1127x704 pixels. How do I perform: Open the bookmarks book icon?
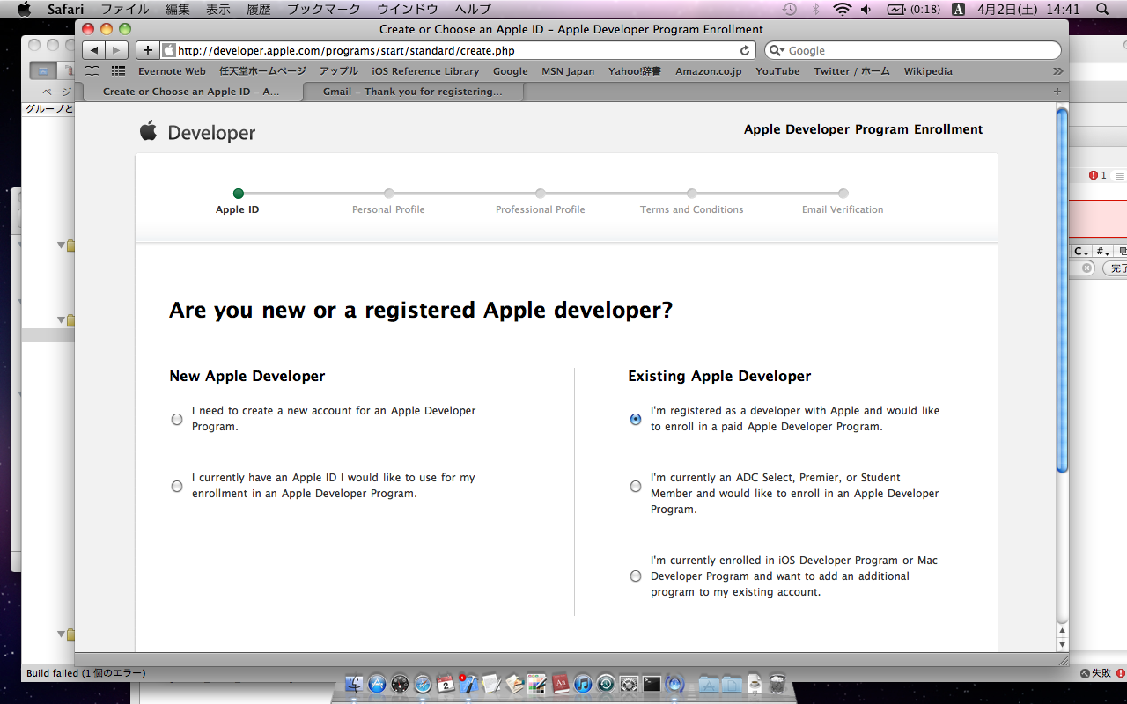pyautogui.click(x=92, y=71)
